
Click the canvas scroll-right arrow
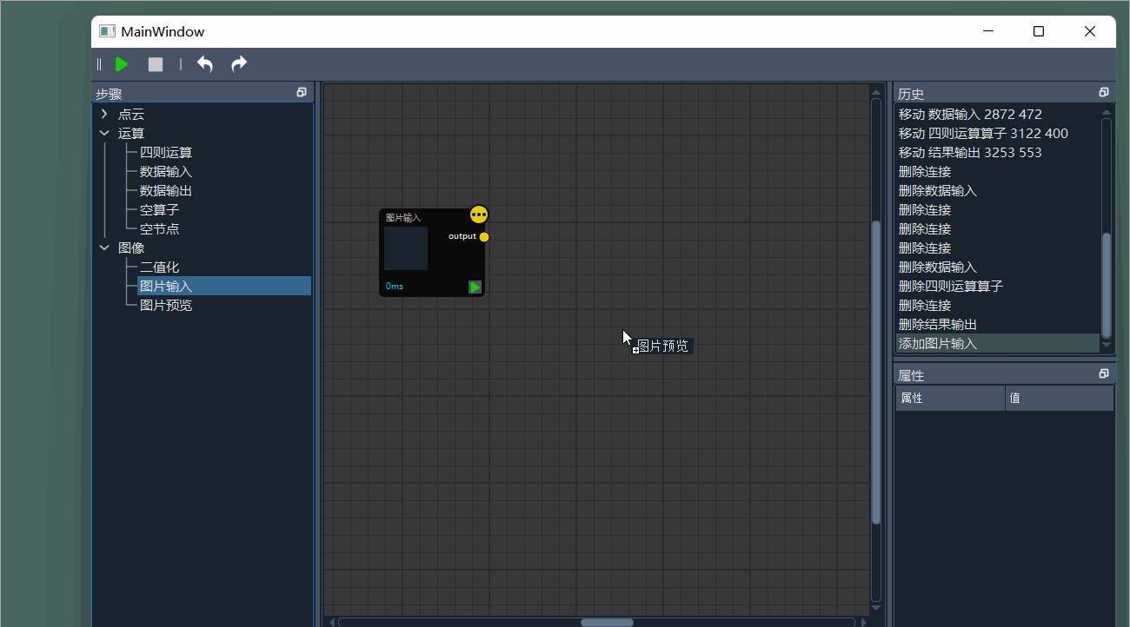point(863,622)
